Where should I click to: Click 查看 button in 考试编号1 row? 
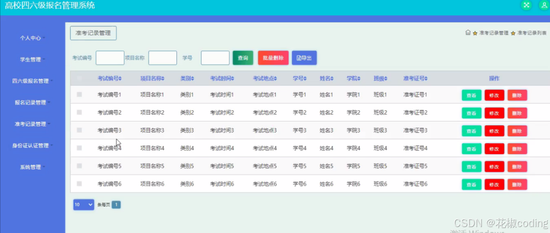click(471, 95)
